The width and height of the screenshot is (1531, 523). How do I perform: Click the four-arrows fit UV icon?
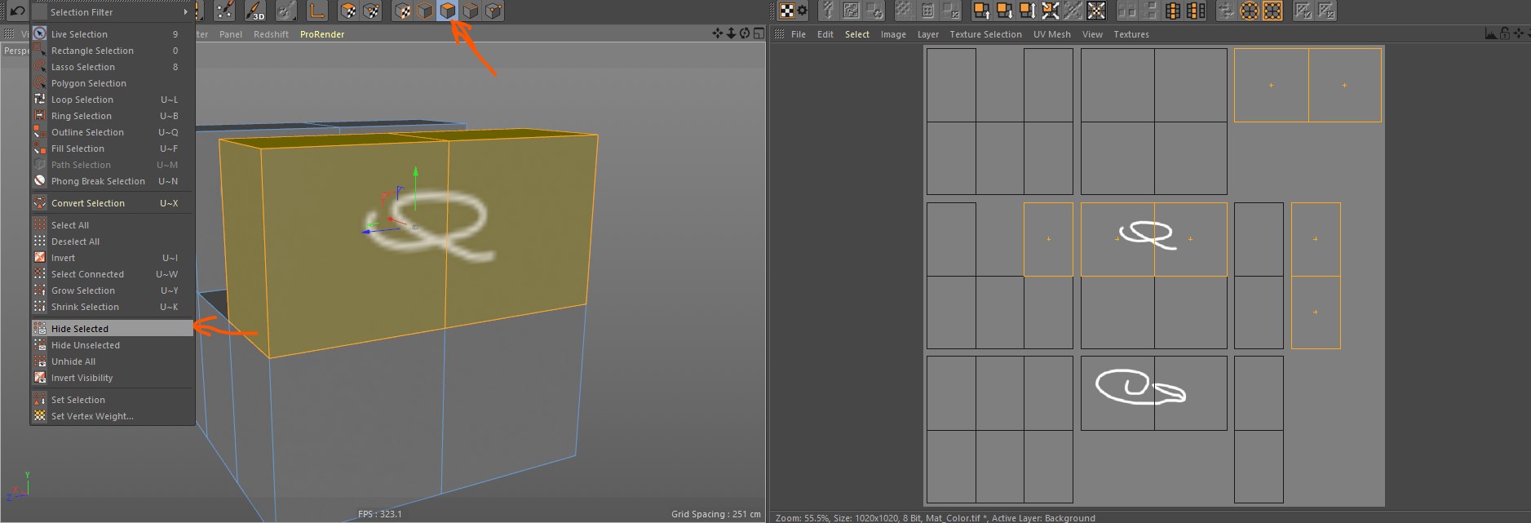1051,11
